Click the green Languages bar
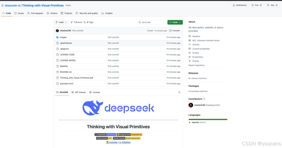The width and height of the screenshot is (282, 148). [x=208, y=119]
